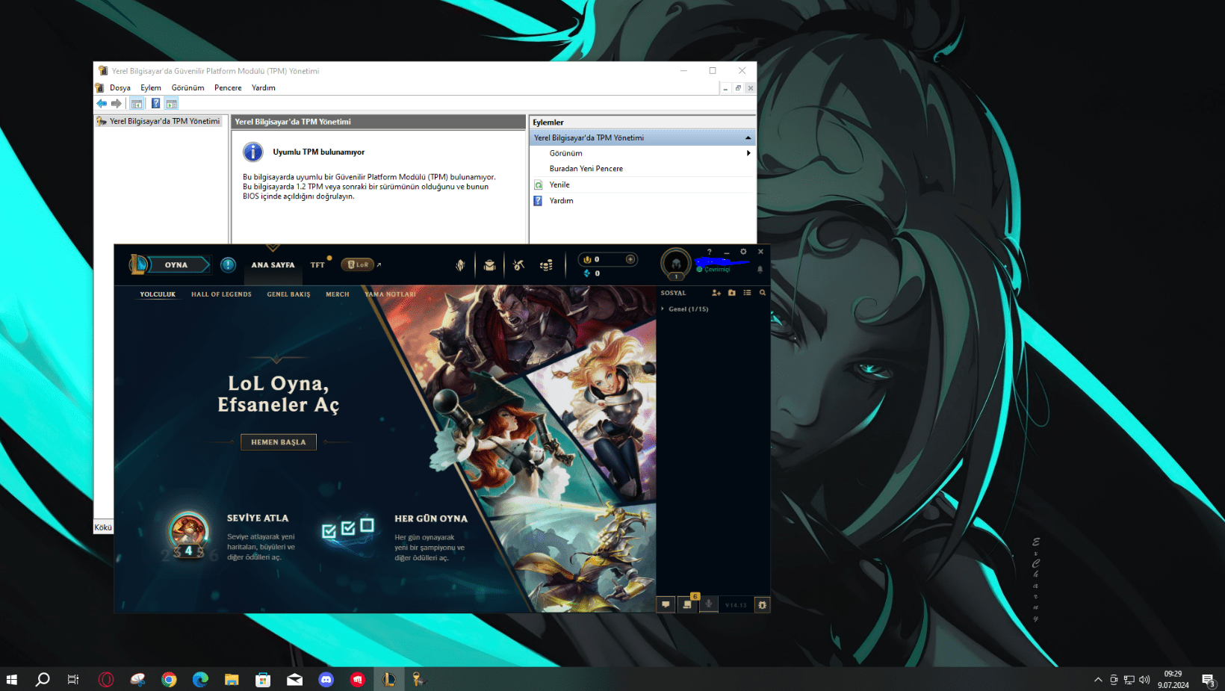
Task: Open the Windows Start menu
Action: pyautogui.click(x=11, y=679)
